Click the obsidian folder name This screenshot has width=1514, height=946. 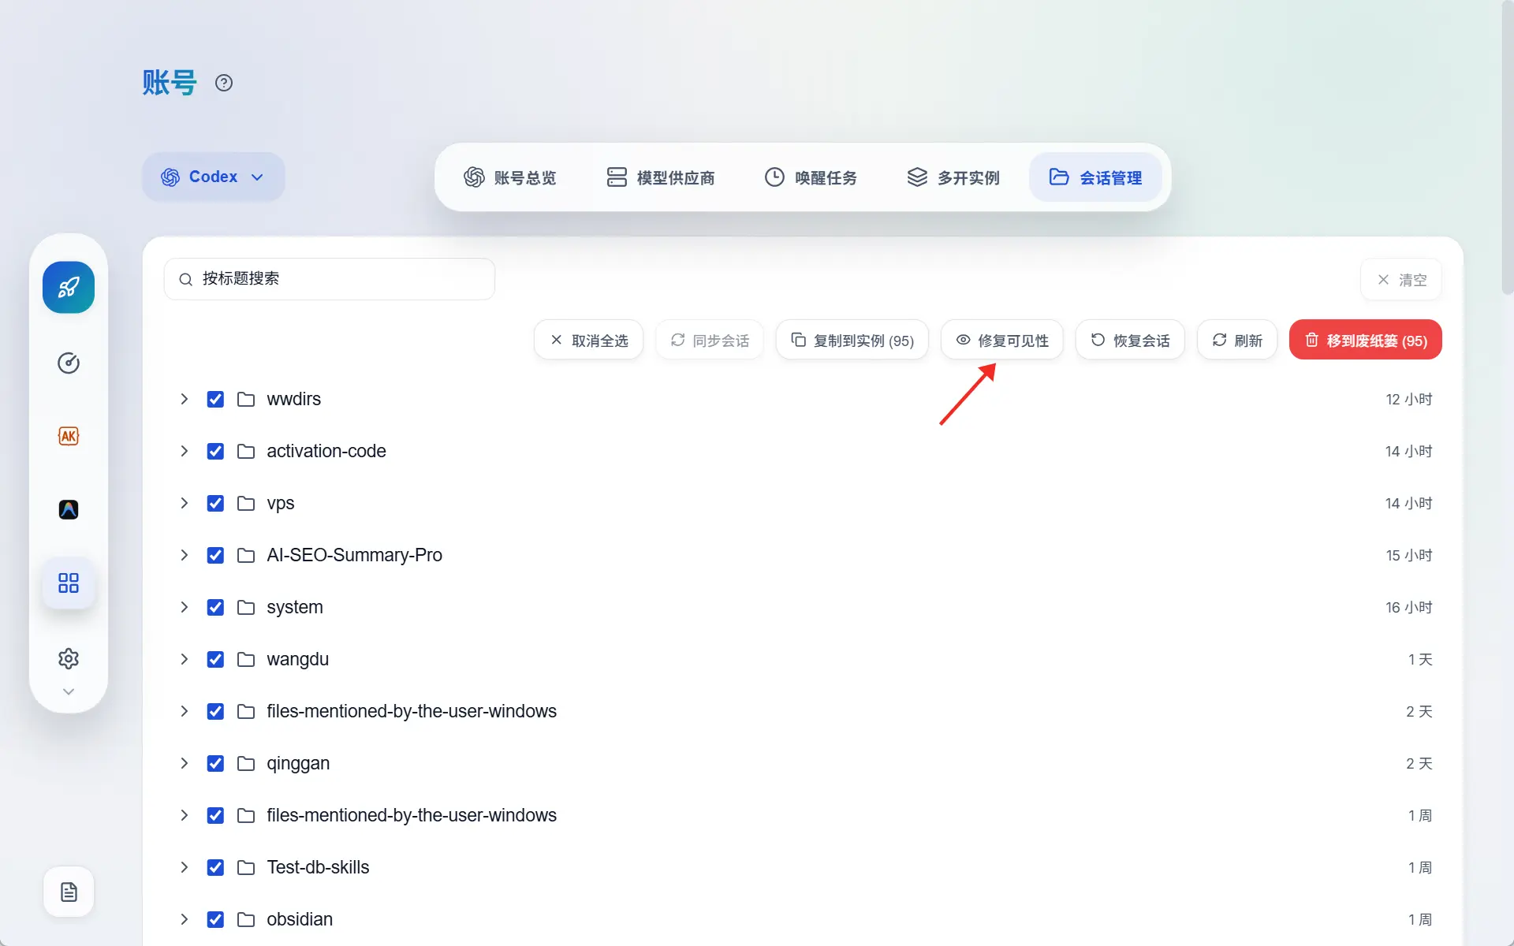click(x=300, y=919)
